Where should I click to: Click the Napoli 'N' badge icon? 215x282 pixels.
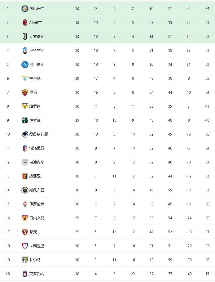[x=25, y=65]
